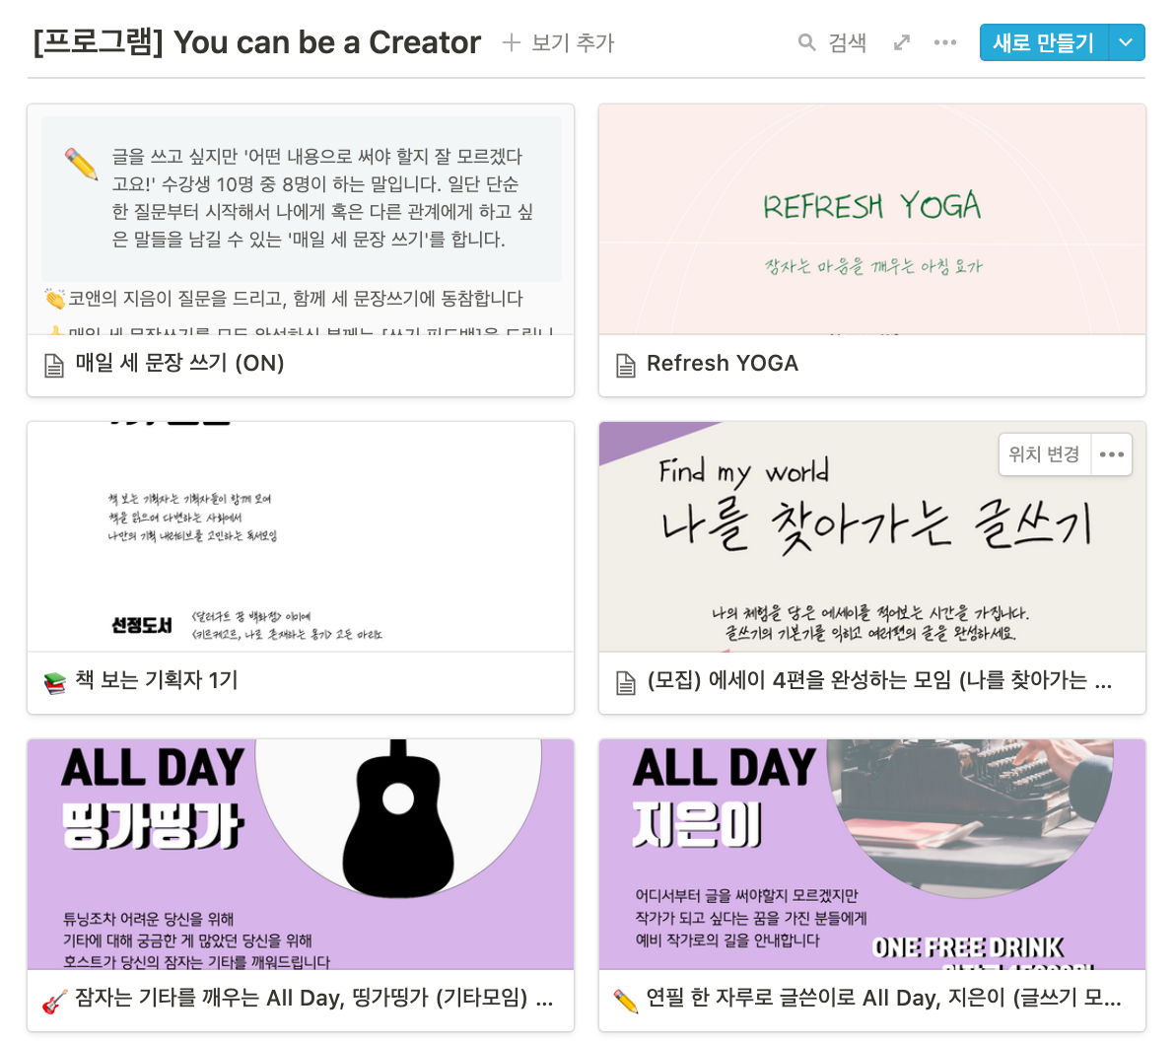Click the 새로 만들기 button

tap(1044, 42)
